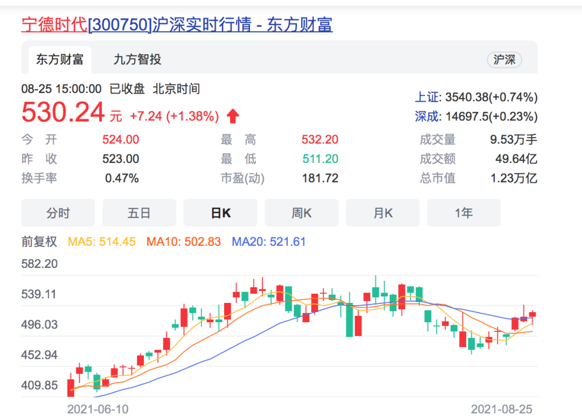Screen dimensions: 582x418
Task: Click the red up-arrow price indicator
Action: 233,116
